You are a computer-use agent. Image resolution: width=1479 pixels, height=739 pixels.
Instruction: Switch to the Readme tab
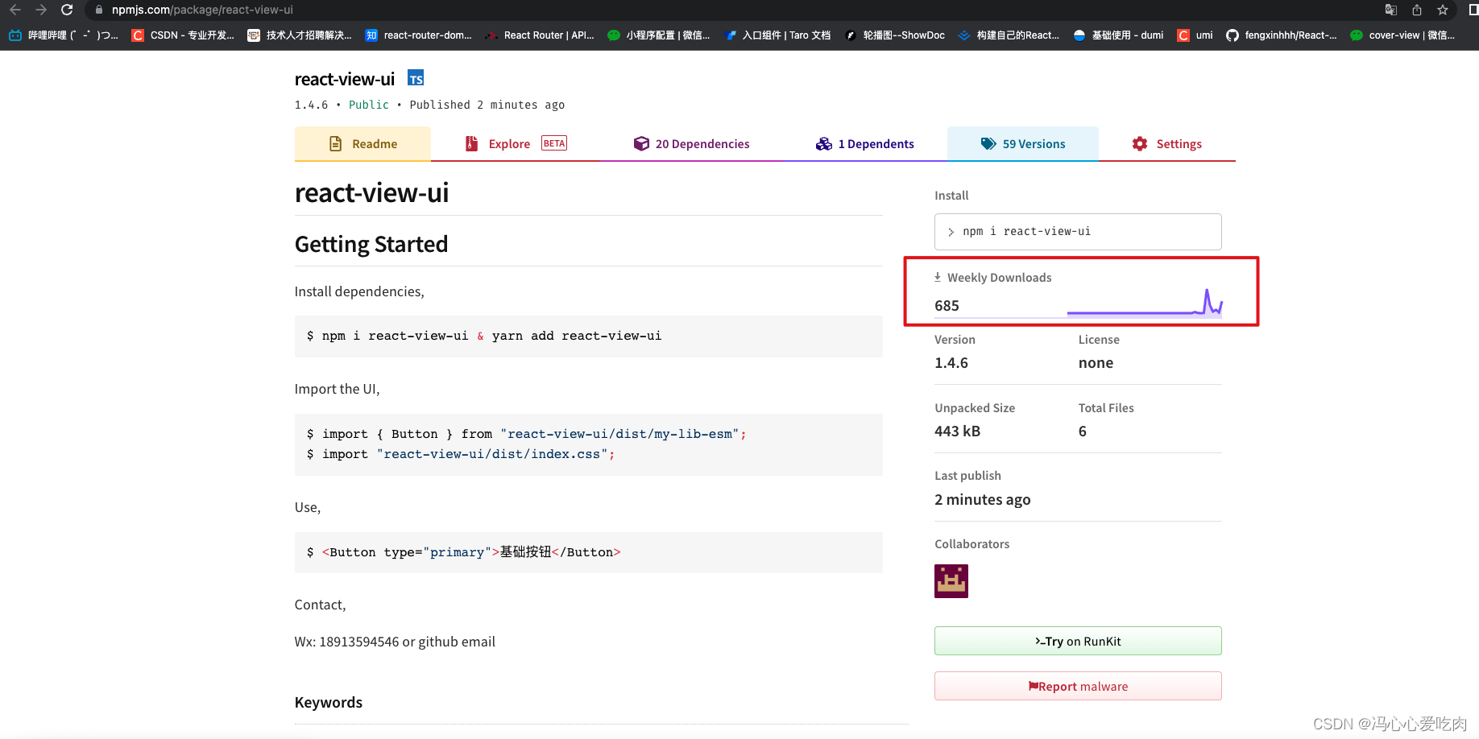click(362, 144)
